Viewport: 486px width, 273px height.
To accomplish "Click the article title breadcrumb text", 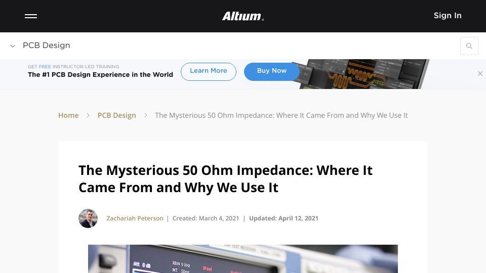I will (281, 115).
